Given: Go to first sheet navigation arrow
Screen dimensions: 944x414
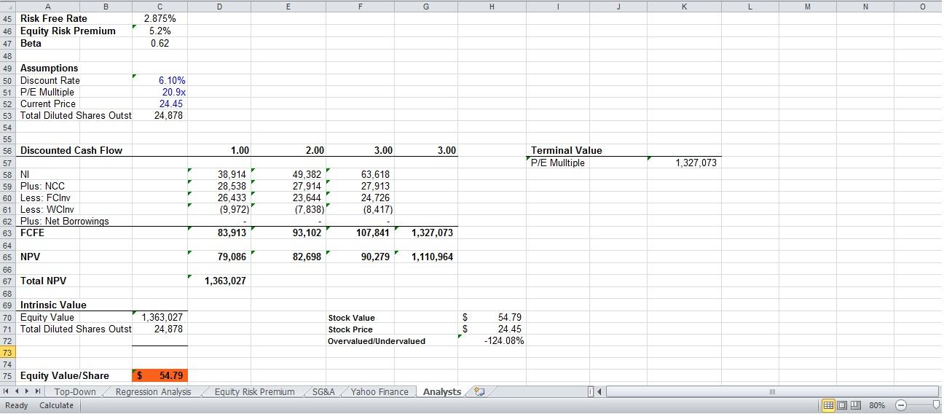Looking at the screenshot, I should click(7, 392).
